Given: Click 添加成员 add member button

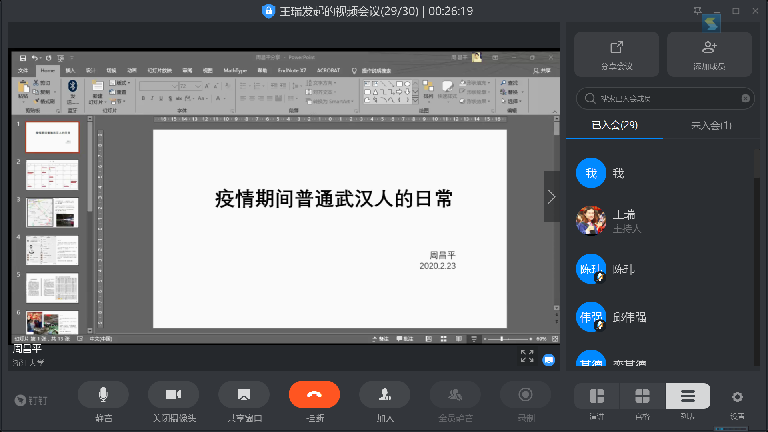Looking at the screenshot, I should tap(710, 54).
